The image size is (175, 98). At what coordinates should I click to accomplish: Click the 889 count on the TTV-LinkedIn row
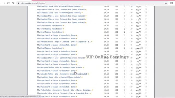pyautogui.click(x=138, y=94)
